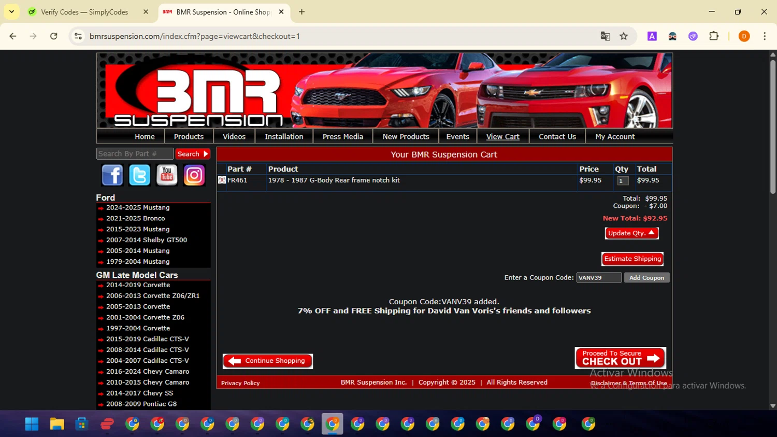
Task: Open File Explorer from the taskbar
Action: point(56,424)
